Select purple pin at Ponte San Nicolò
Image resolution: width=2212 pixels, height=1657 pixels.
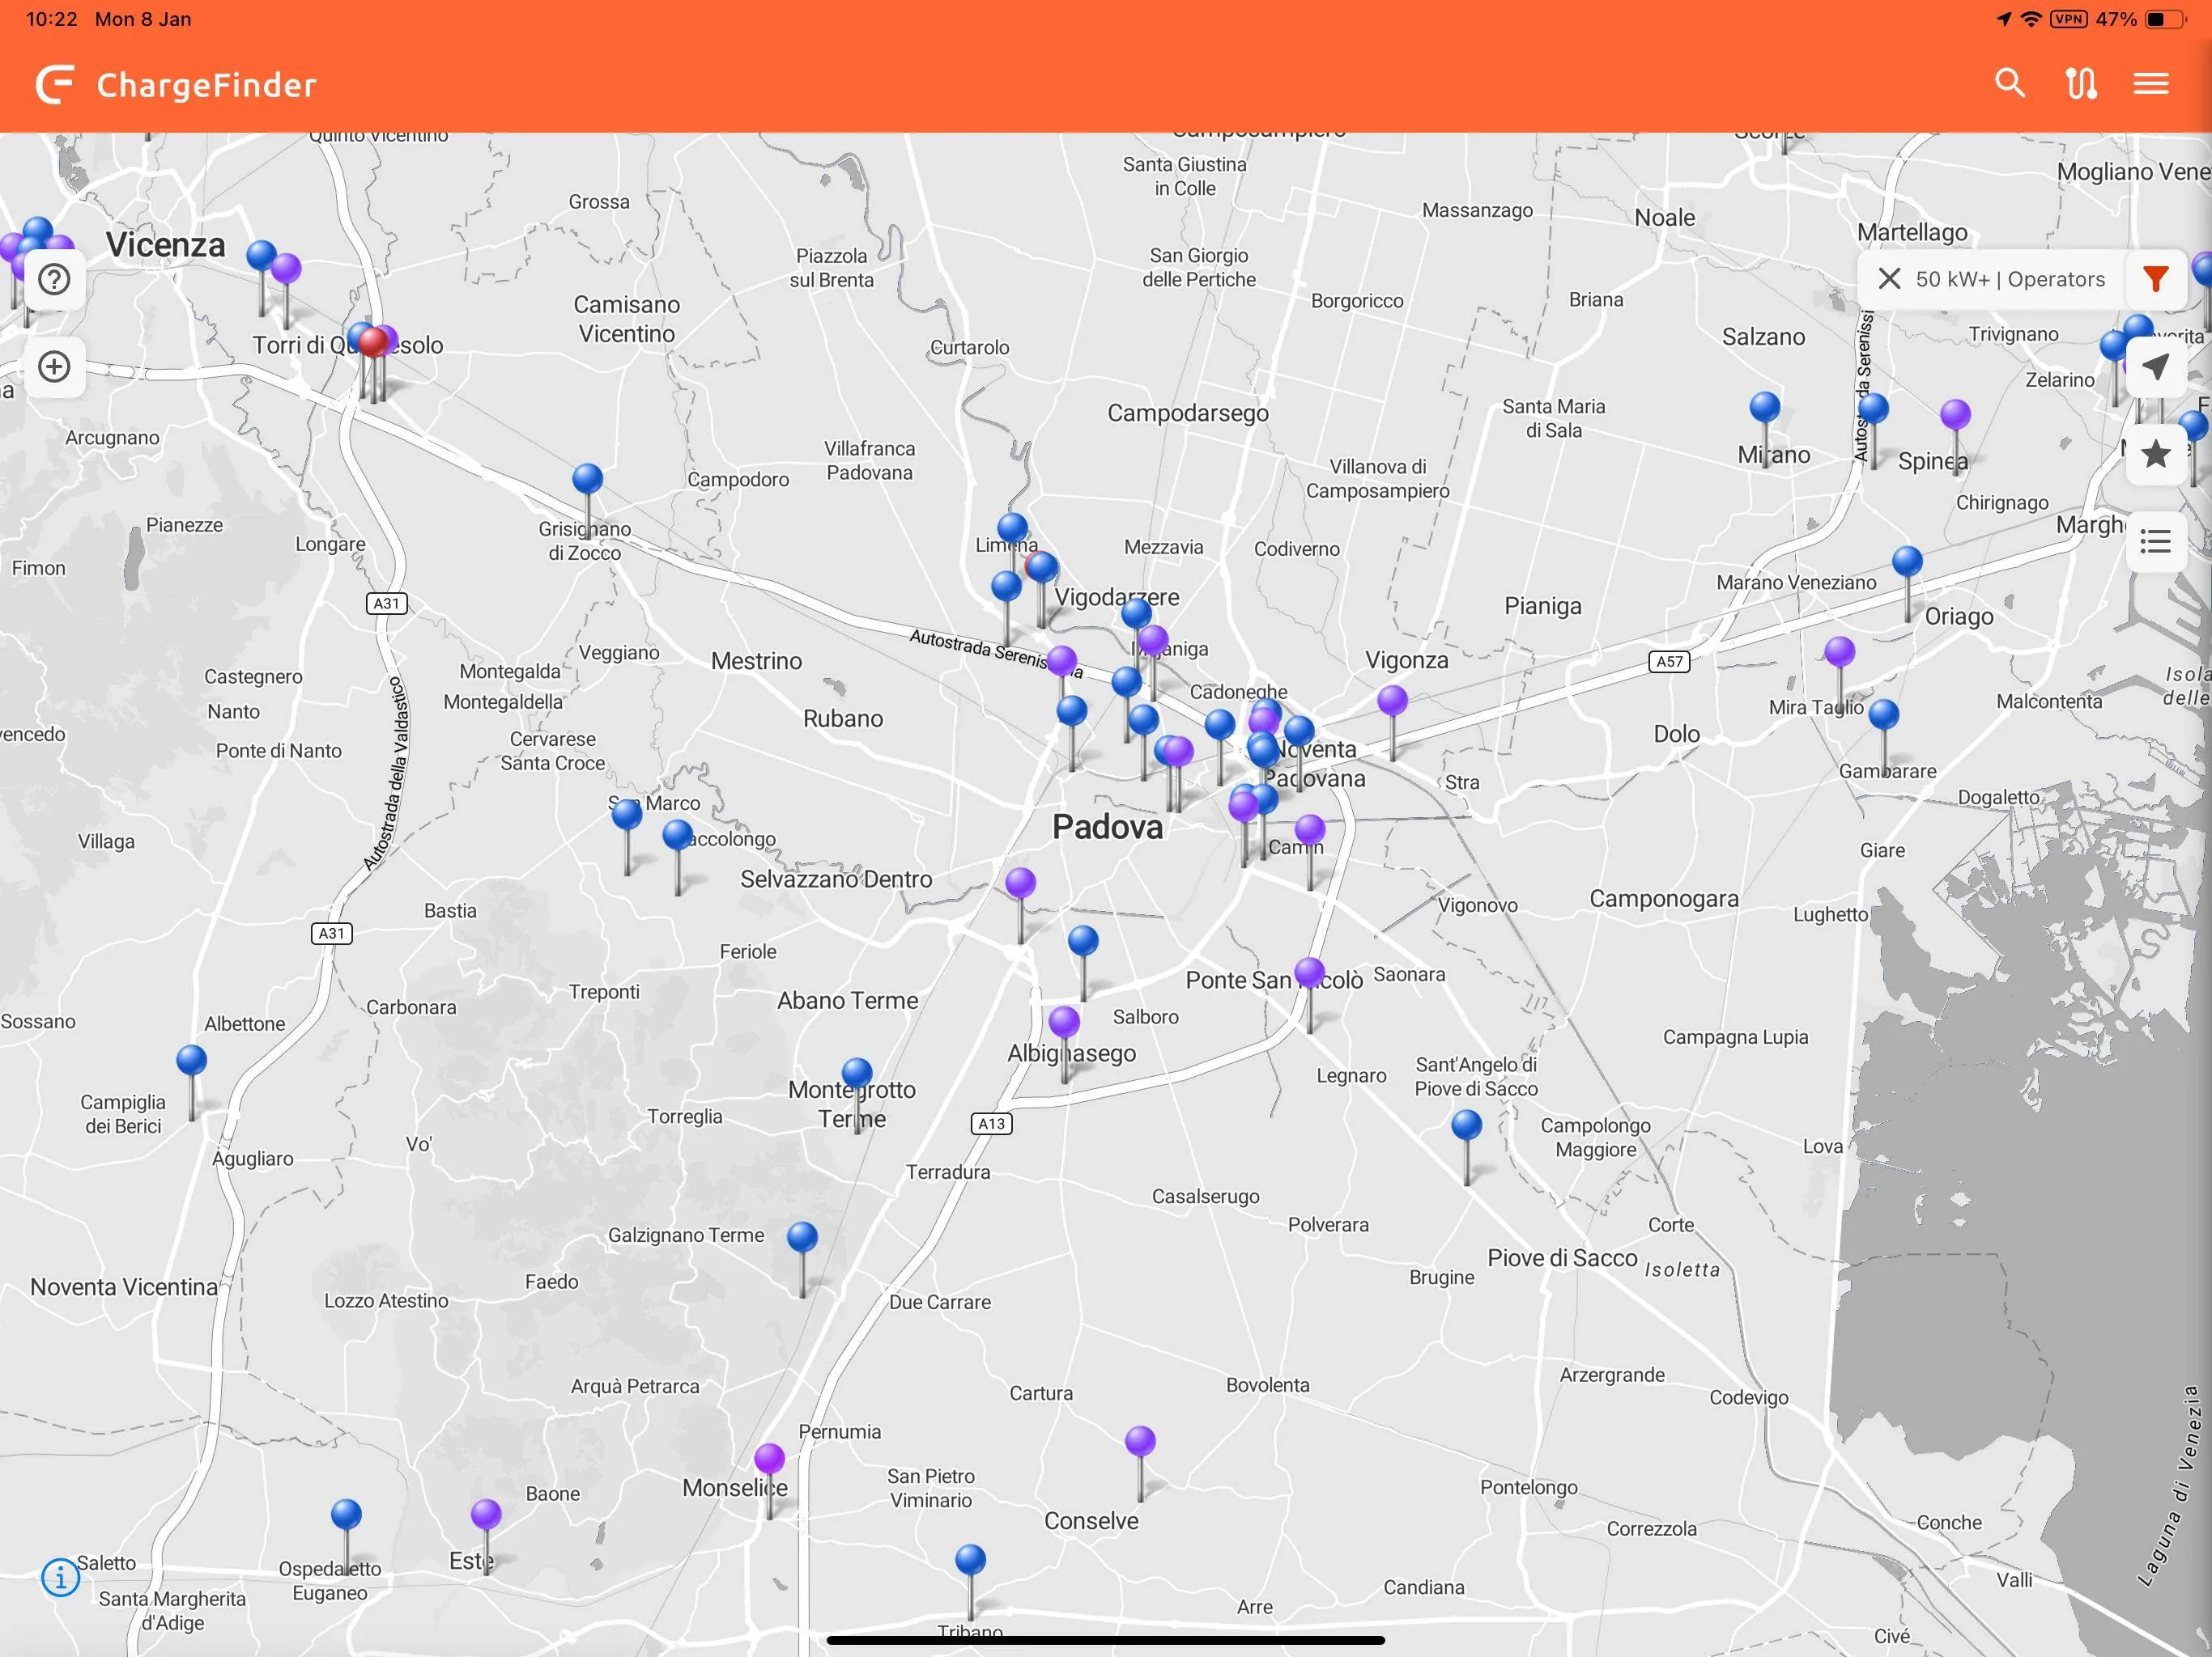point(1309,972)
